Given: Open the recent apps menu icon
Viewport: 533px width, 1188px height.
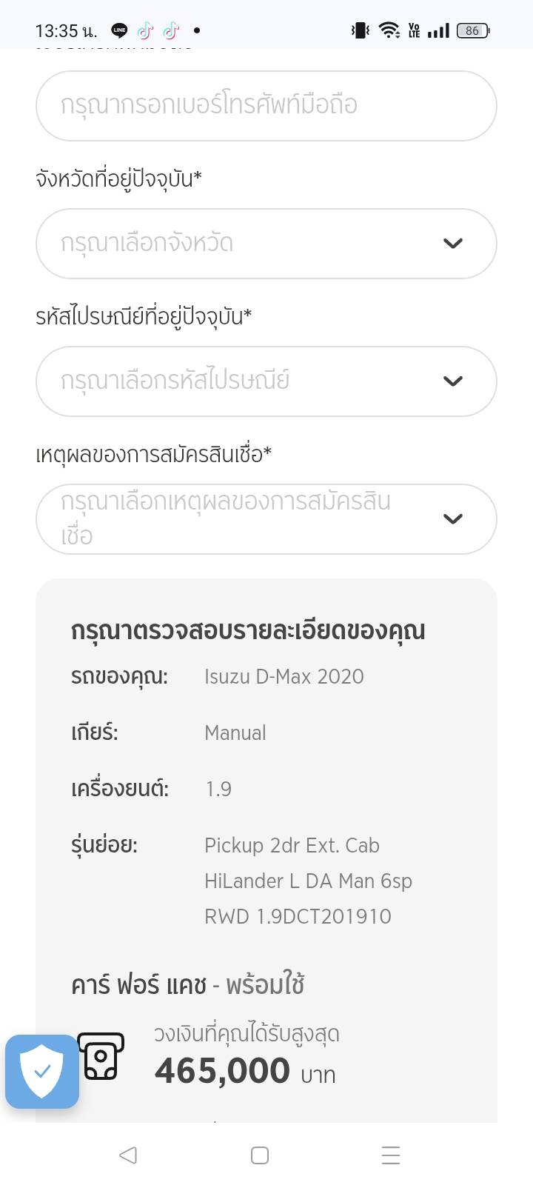Looking at the screenshot, I should tap(390, 1155).
